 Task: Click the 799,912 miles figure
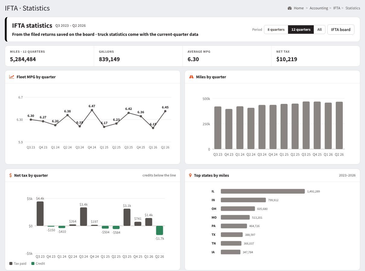(x=273, y=200)
